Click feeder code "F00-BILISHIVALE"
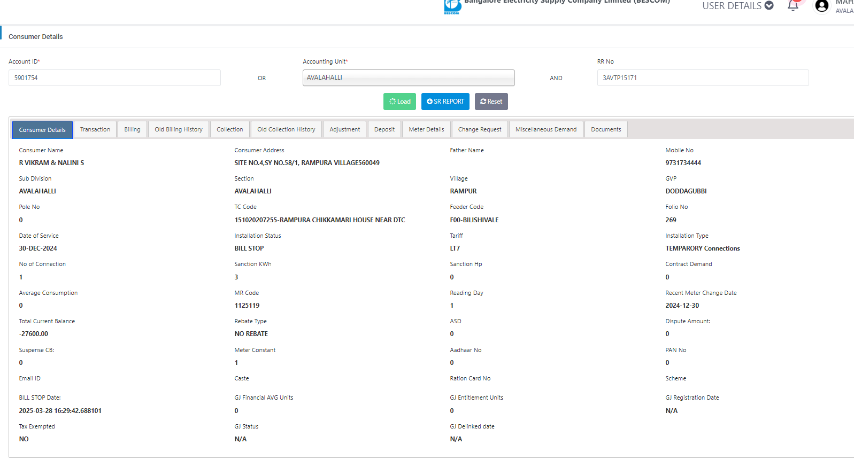This screenshot has width=854, height=460. point(474,220)
